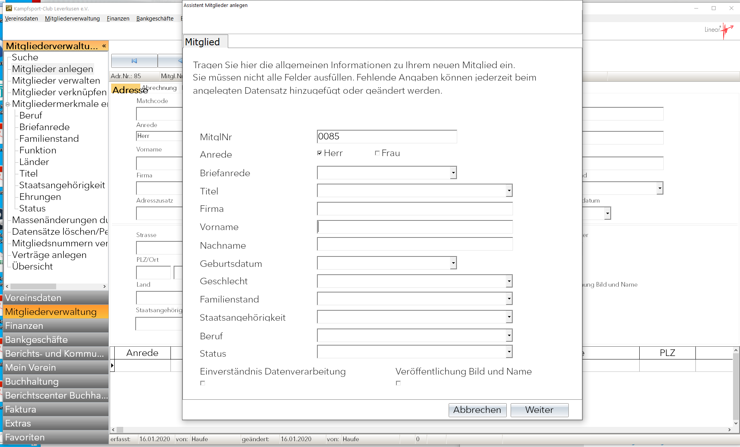Collapse the Mitgliederverwaltung sidebar panel chevron
The height and width of the screenshot is (447, 740).
104,46
